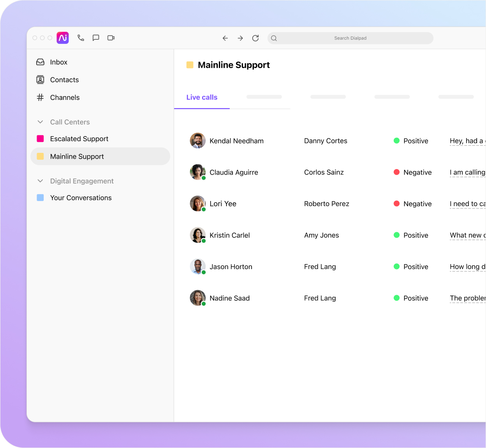Screen dimensions: 486x448
Task: Switch to the Live calls tab
Action: (x=202, y=97)
